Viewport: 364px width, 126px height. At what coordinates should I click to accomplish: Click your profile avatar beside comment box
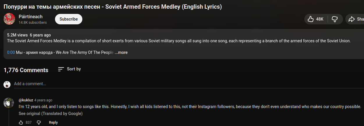click(x=7, y=84)
